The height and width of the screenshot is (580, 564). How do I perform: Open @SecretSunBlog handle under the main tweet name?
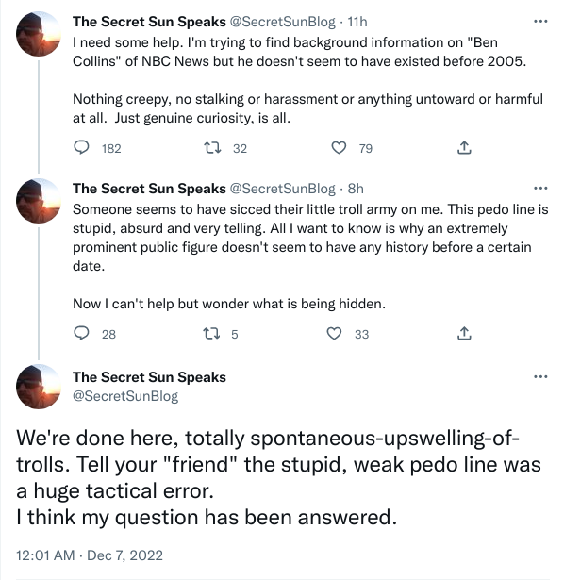click(125, 396)
